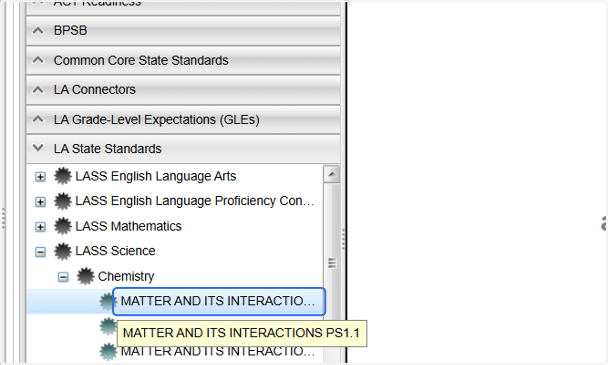Select highlighted MATTER AND ITS INTERACTIO… item
The image size is (608, 365).
(218, 302)
